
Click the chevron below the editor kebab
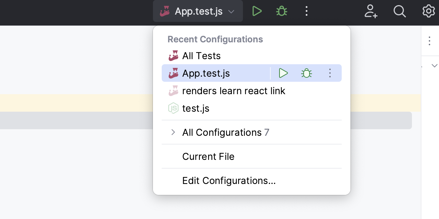click(434, 66)
